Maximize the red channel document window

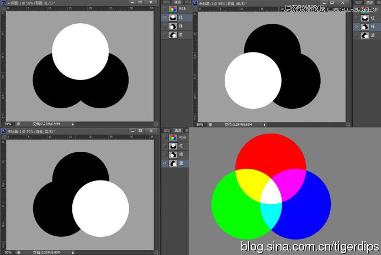pos(140,2)
